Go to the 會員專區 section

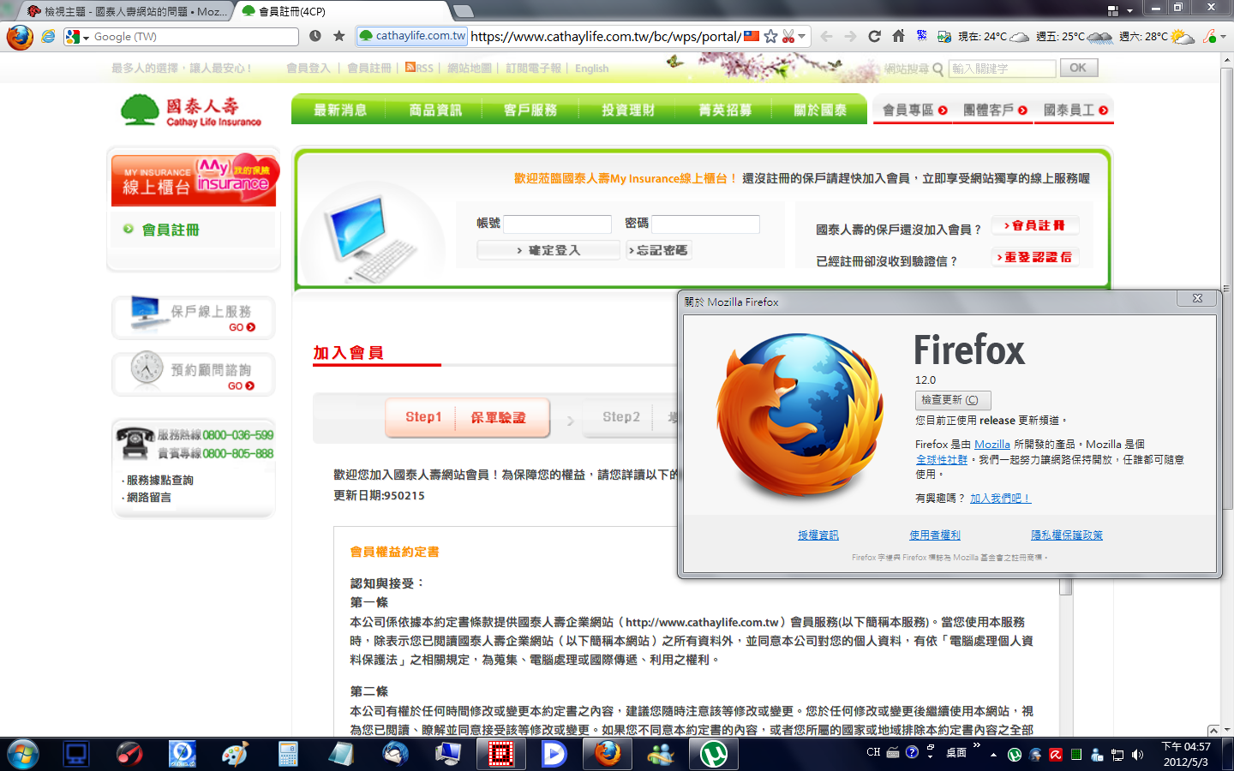coord(914,111)
